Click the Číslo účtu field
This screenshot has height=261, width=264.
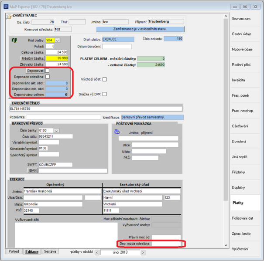[56, 136]
